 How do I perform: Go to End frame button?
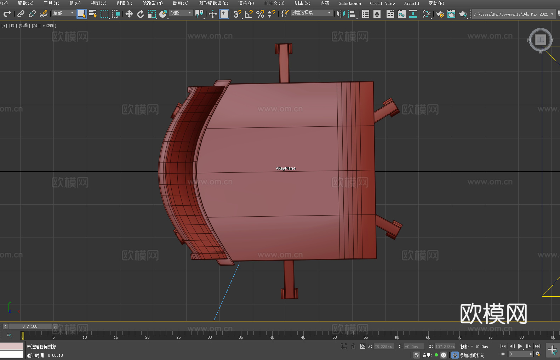click(538, 346)
